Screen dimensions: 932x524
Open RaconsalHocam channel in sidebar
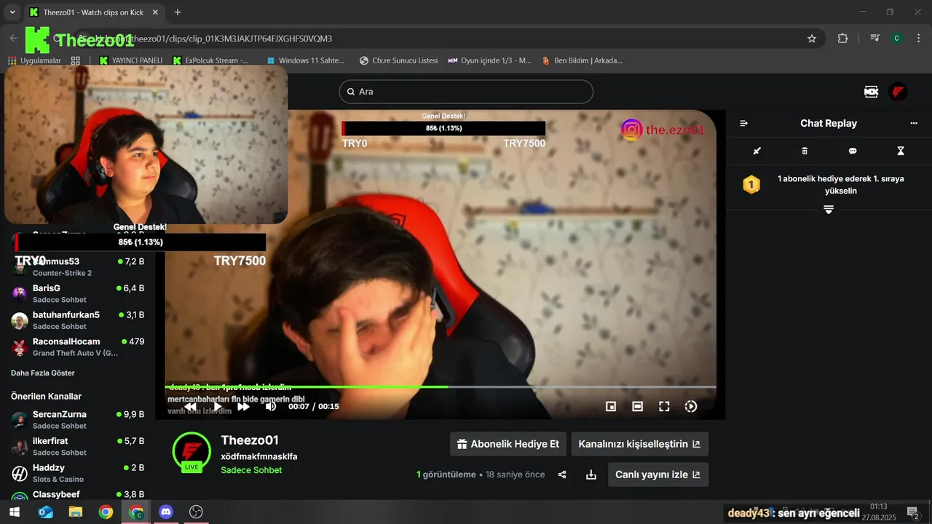(x=77, y=346)
